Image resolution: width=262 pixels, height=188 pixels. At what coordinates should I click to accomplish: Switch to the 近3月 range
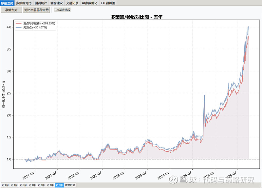(x=14, y=185)
